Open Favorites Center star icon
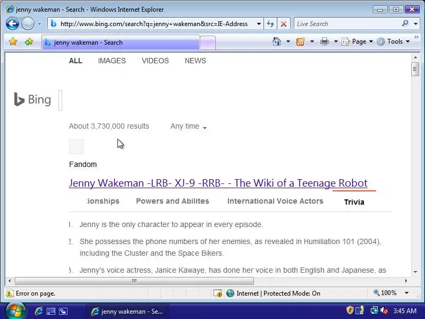The image size is (425, 319). pos(13,42)
